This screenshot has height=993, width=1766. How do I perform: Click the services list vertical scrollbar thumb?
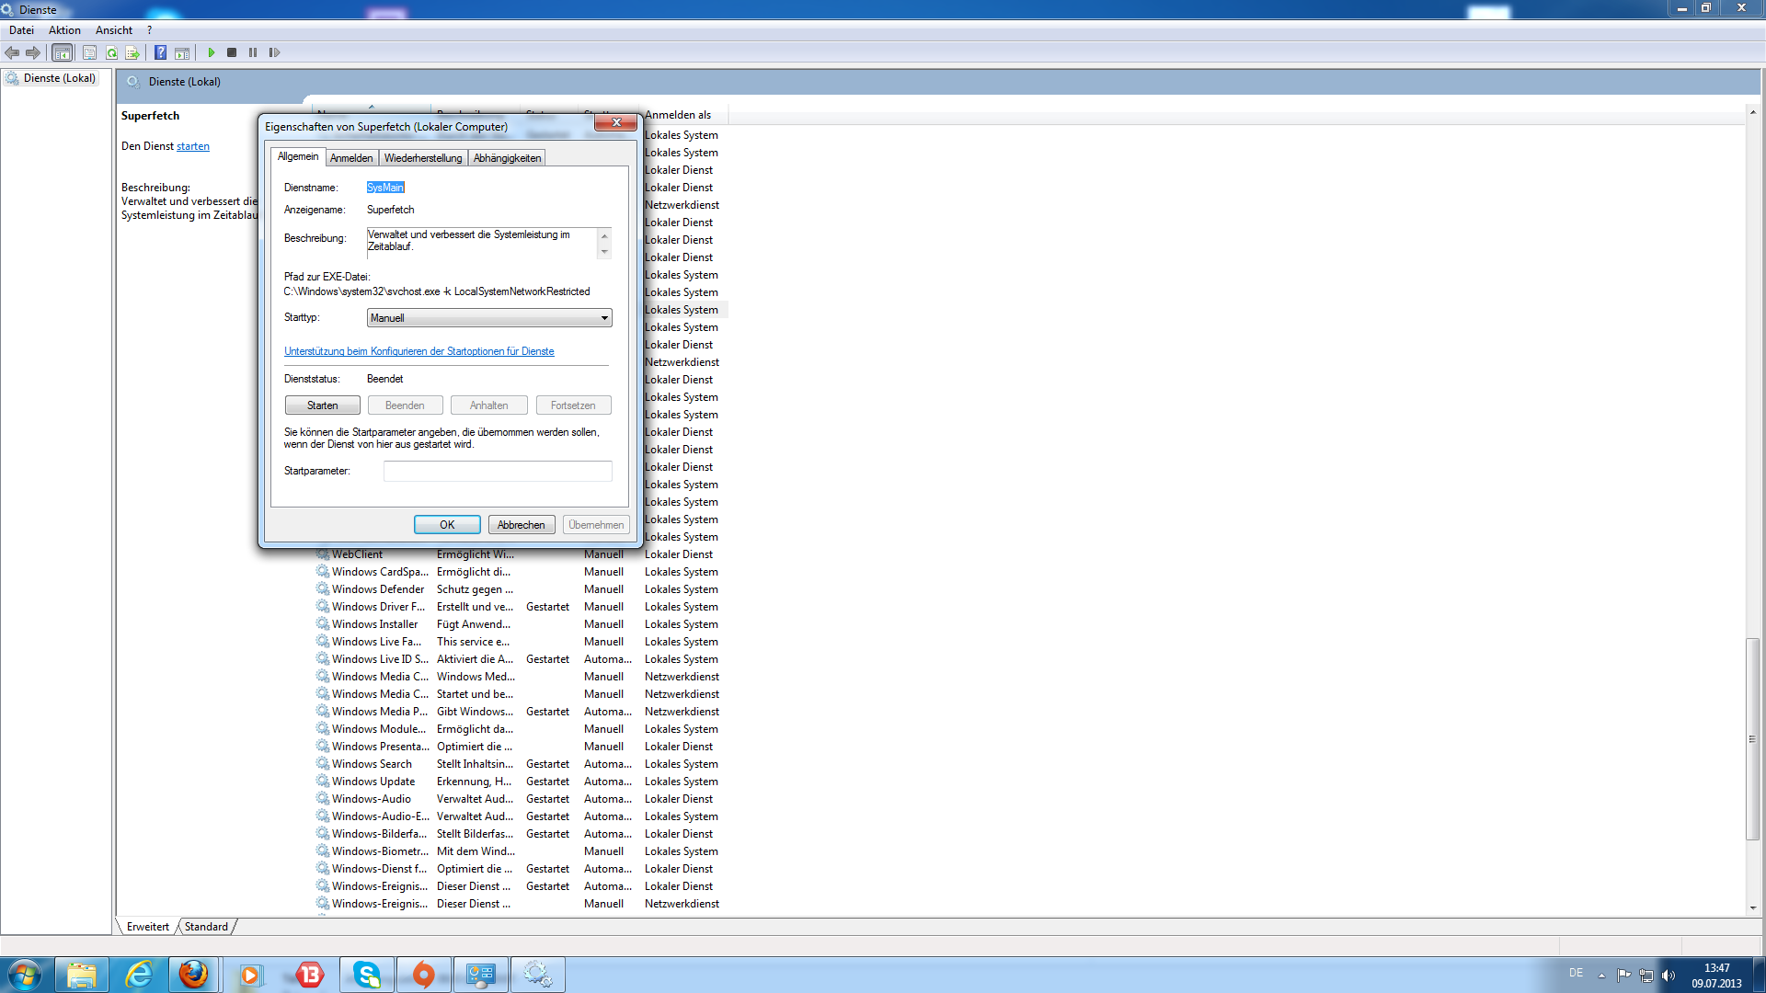tap(1753, 739)
